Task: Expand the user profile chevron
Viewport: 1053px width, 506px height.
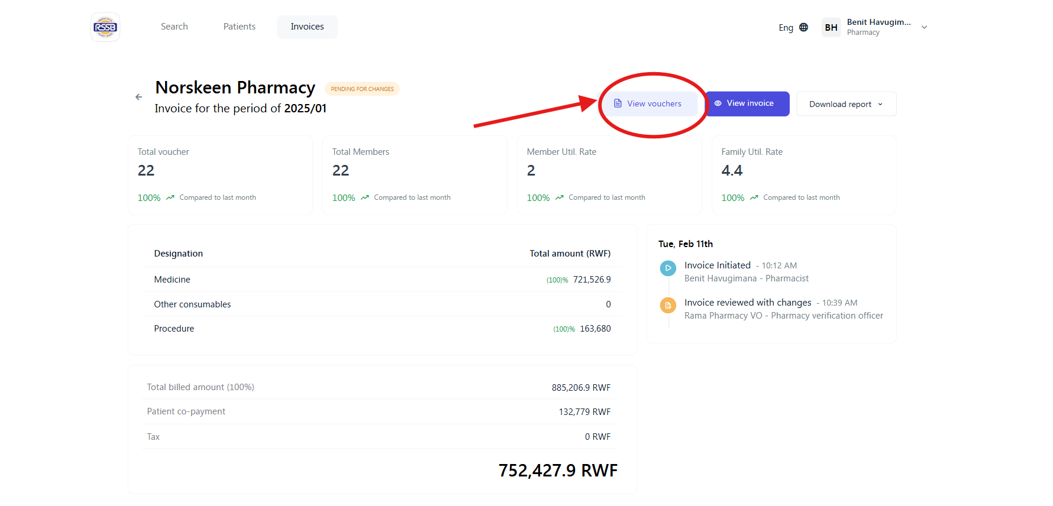Action: click(924, 27)
